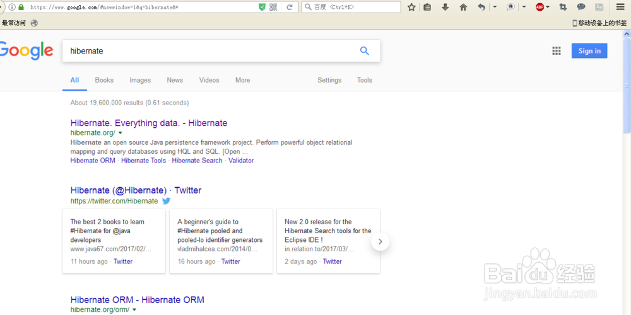Click the undo back-arrow toolbar icon
Viewport: 631px width, 315px height.
pyautogui.click(x=481, y=7)
